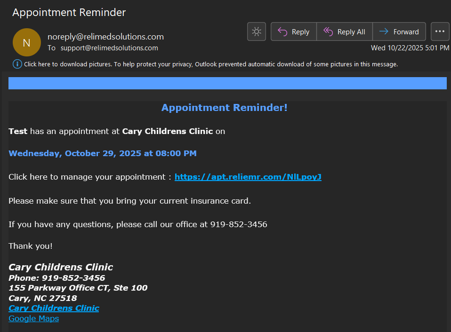Open the More actions ellipsis menu
Screen dimensions: 451x332
(440, 32)
